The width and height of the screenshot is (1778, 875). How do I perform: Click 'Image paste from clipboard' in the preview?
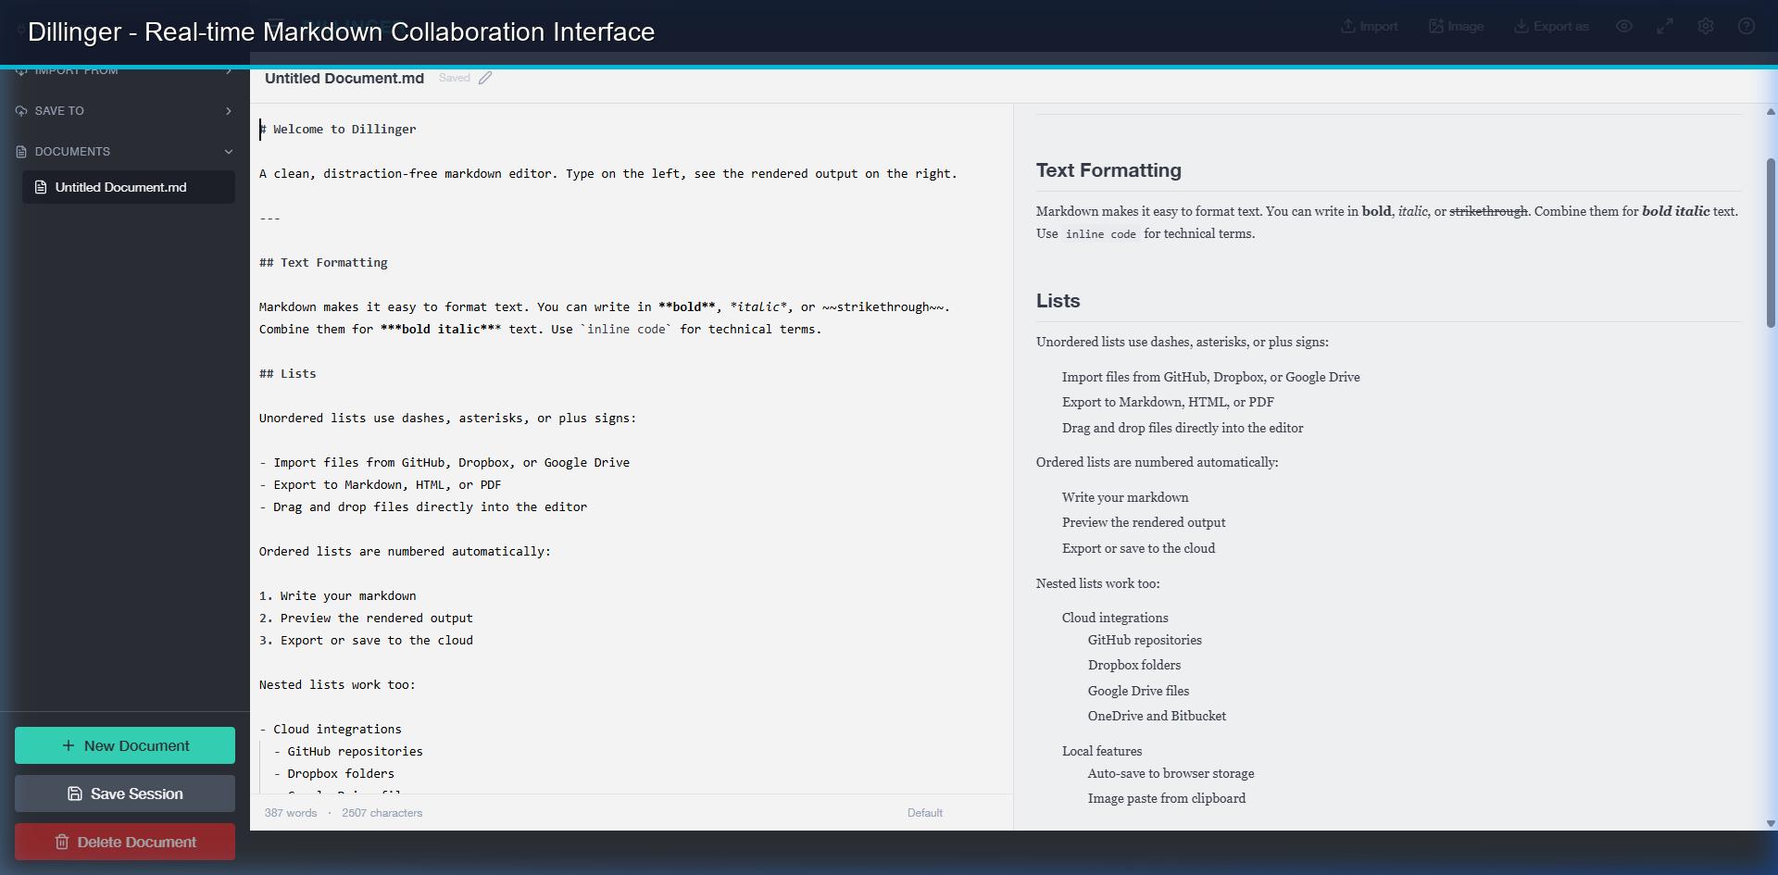[1166, 798]
